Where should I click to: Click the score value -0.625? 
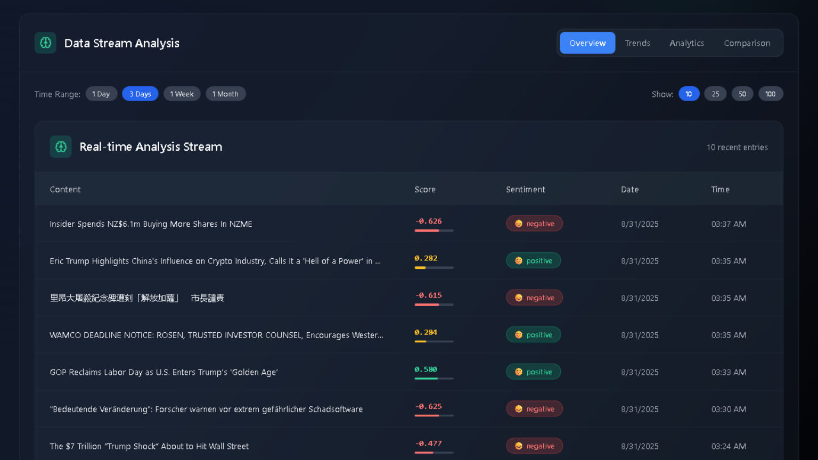[x=428, y=406]
